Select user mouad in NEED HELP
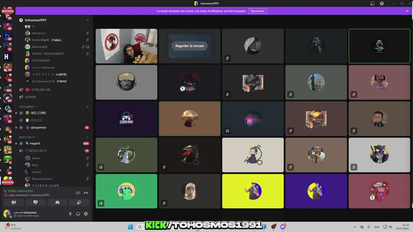The height and width of the screenshot is (232, 413). (57, 172)
